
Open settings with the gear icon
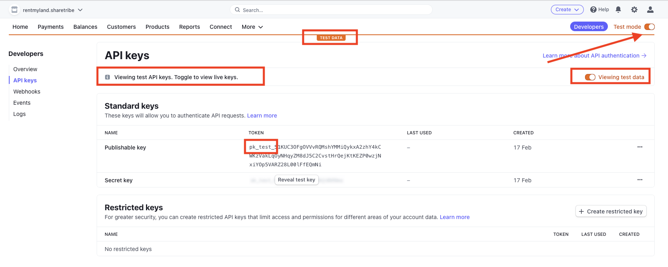click(634, 10)
